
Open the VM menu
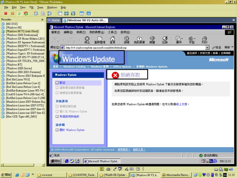point(31,7)
